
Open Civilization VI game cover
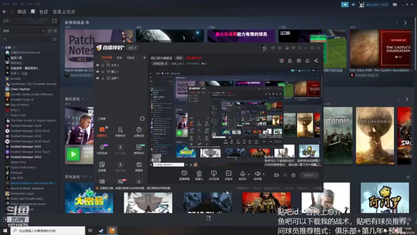click(x=375, y=136)
